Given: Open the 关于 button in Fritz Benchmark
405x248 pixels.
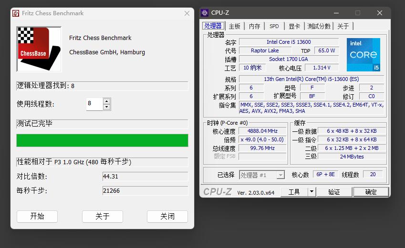Looking at the screenshot, I should pos(103,216).
